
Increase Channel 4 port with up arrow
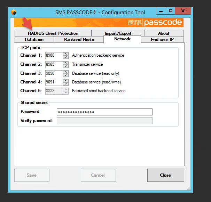(66, 81)
